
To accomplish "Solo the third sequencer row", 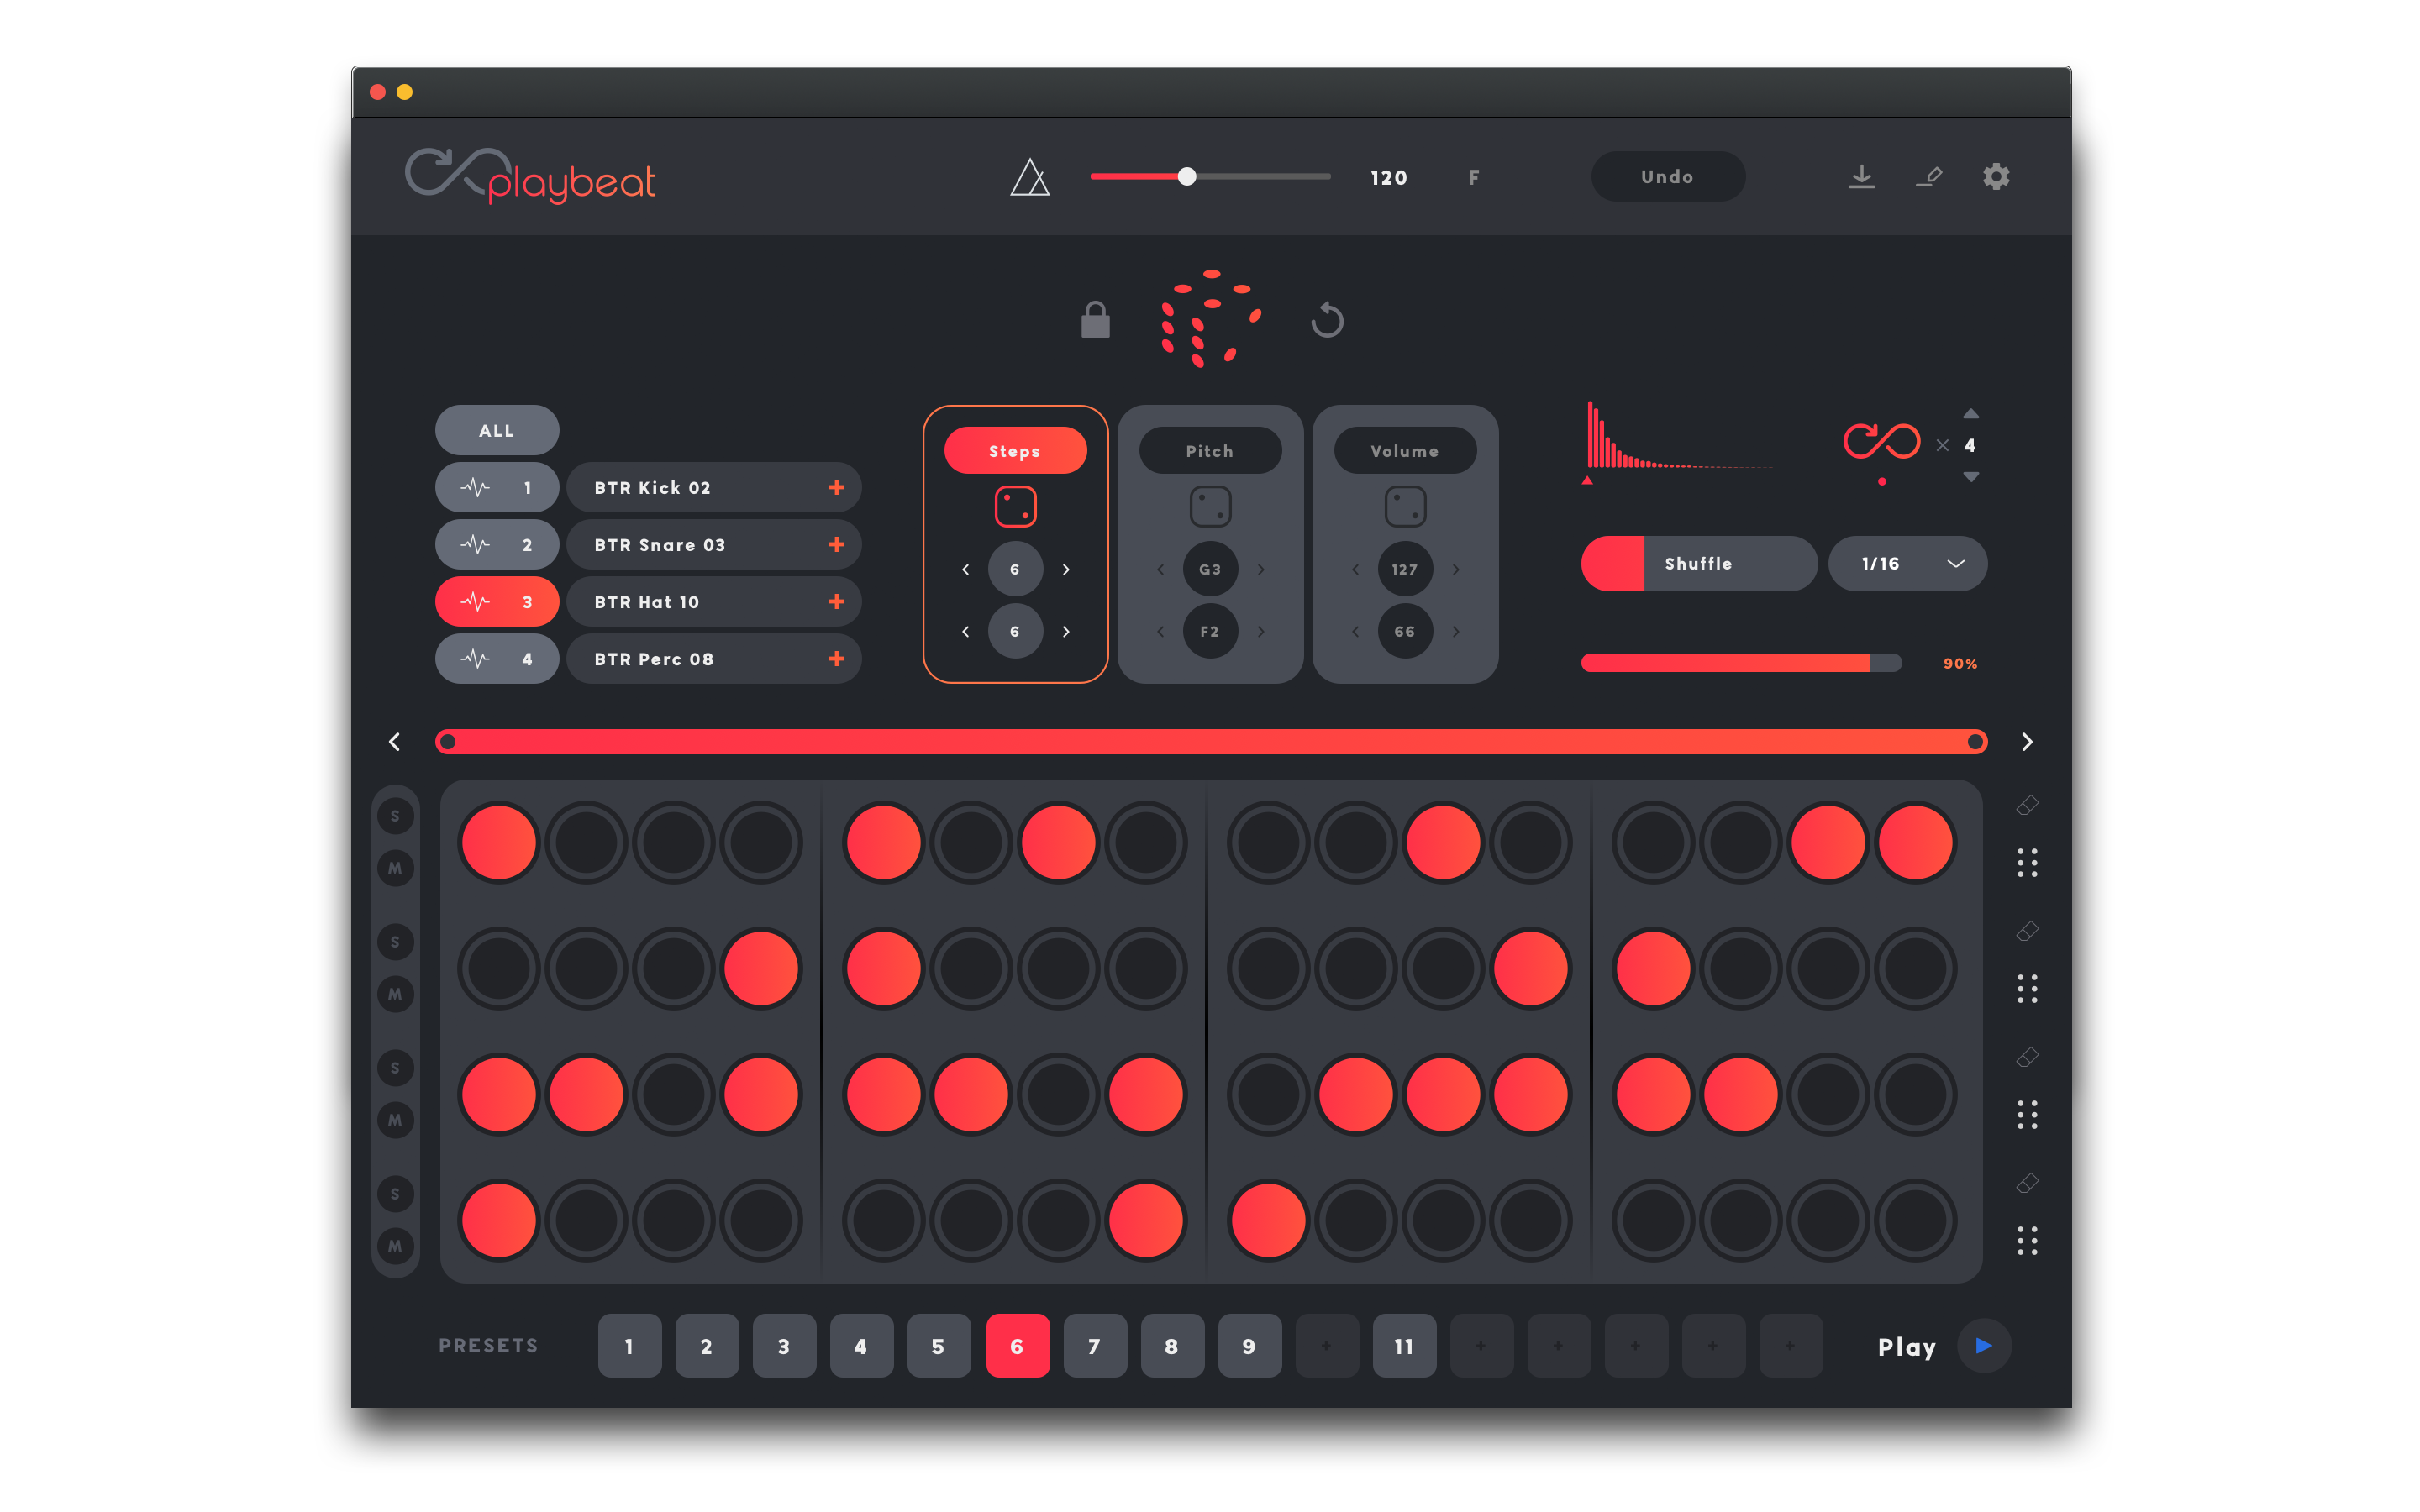I will tap(395, 1068).
